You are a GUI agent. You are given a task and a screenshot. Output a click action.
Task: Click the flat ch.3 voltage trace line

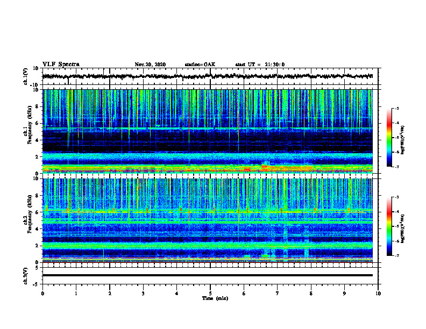pyautogui.click(x=207, y=275)
